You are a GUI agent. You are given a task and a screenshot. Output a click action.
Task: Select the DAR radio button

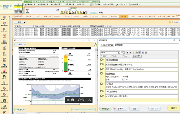pos(112,56)
